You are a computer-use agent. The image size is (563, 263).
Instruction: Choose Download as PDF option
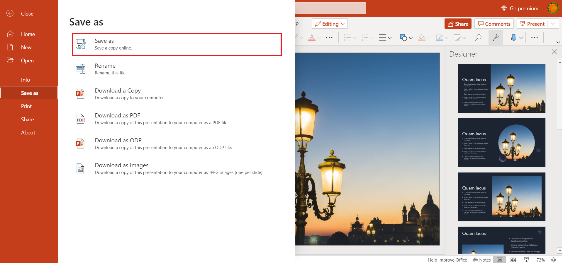pos(117,119)
